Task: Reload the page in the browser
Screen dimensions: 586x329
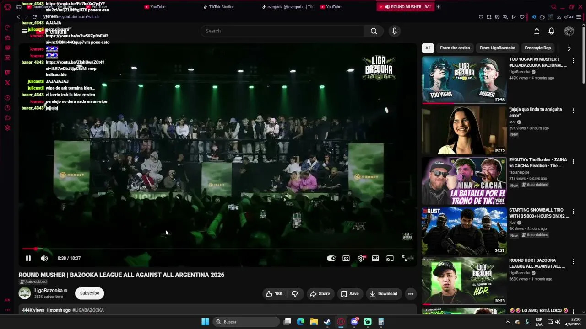Action: pyautogui.click(x=34, y=17)
